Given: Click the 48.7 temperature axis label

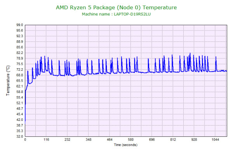Looking at the screenshot, I should pos(20,108).
